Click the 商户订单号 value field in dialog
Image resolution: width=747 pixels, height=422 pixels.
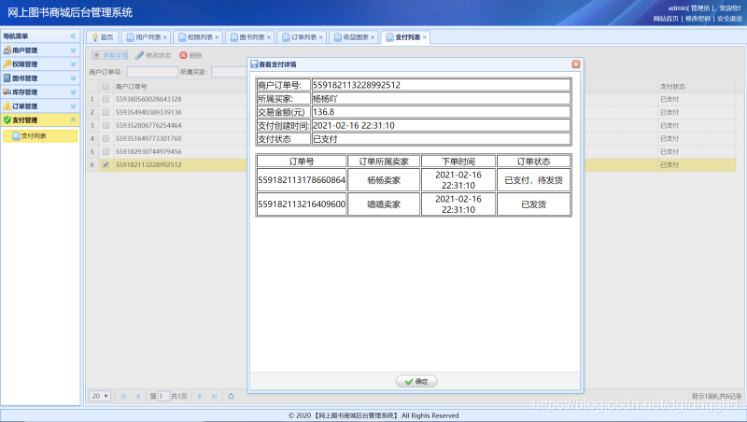pos(441,85)
